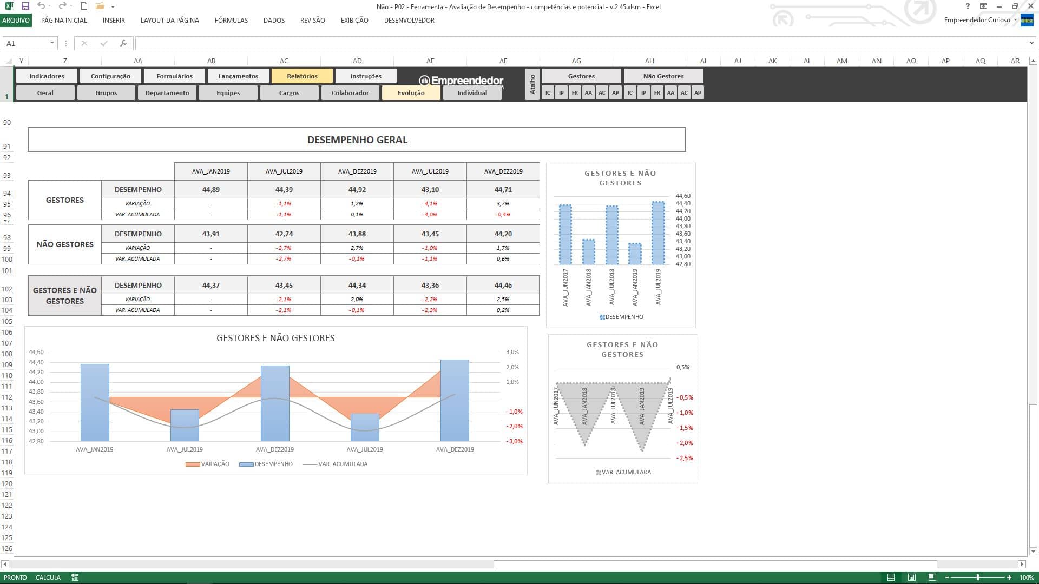
Task: Open the Undo history dropdown arrow
Action: tap(50, 6)
